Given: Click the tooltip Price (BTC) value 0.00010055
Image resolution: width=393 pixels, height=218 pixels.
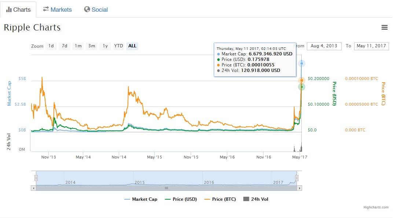Looking at the screenshot, I should (261, 65).
